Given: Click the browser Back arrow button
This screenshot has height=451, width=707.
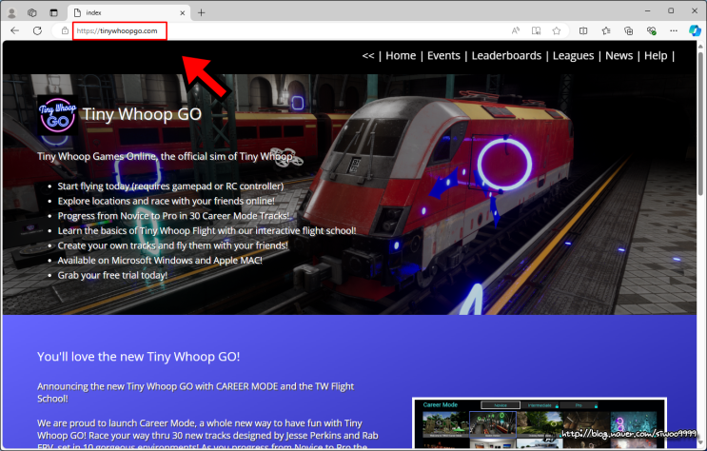Looking at the screenshot, I should point(14,30).
